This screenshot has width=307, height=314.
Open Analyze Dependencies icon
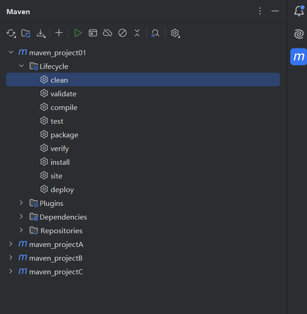coord(155,33)
